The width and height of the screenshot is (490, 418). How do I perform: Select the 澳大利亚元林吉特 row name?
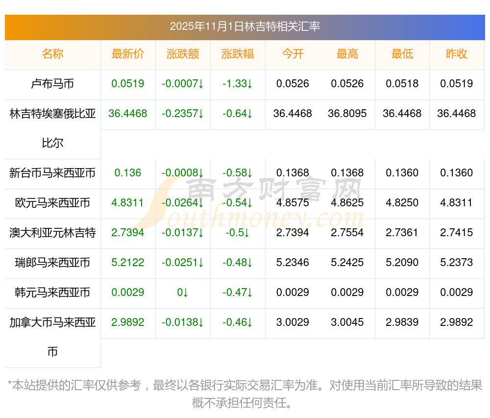(x=52, y=233)
